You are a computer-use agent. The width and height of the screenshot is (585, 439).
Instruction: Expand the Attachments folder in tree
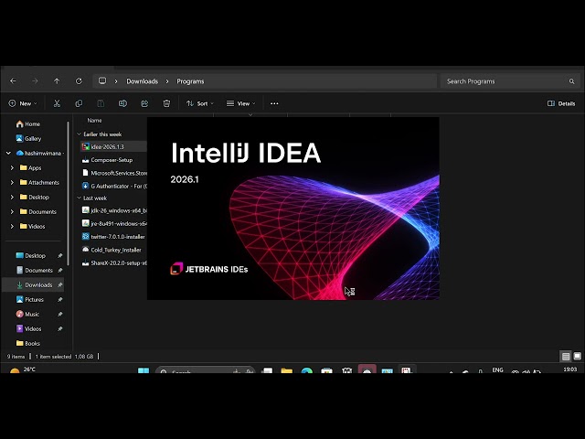12,182
